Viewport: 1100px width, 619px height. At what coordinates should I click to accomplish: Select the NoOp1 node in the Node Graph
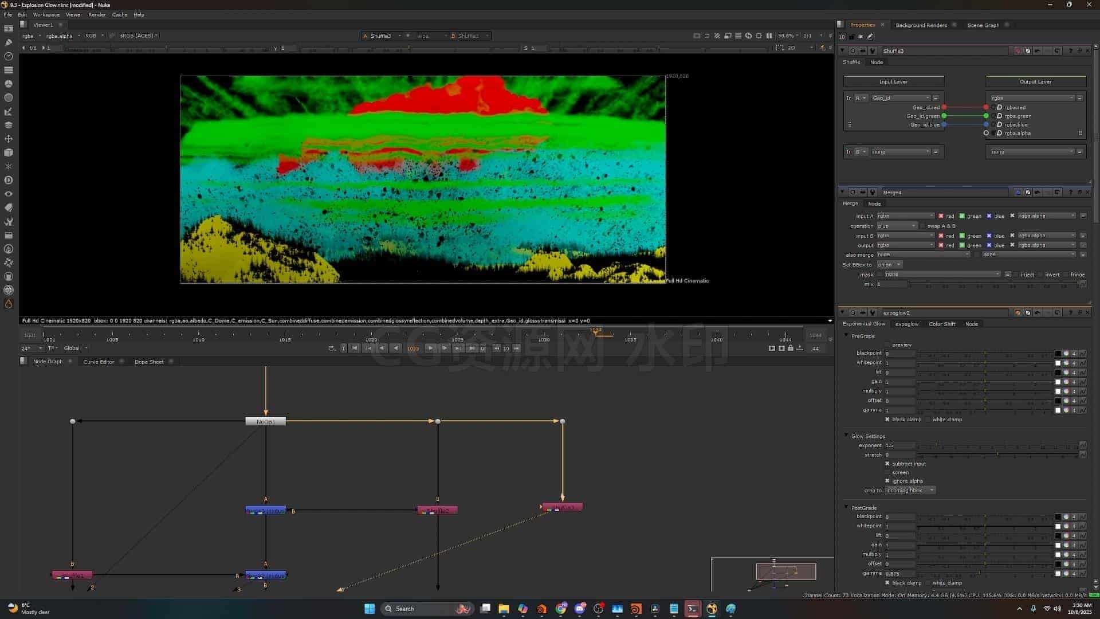(x=265, y=421)
